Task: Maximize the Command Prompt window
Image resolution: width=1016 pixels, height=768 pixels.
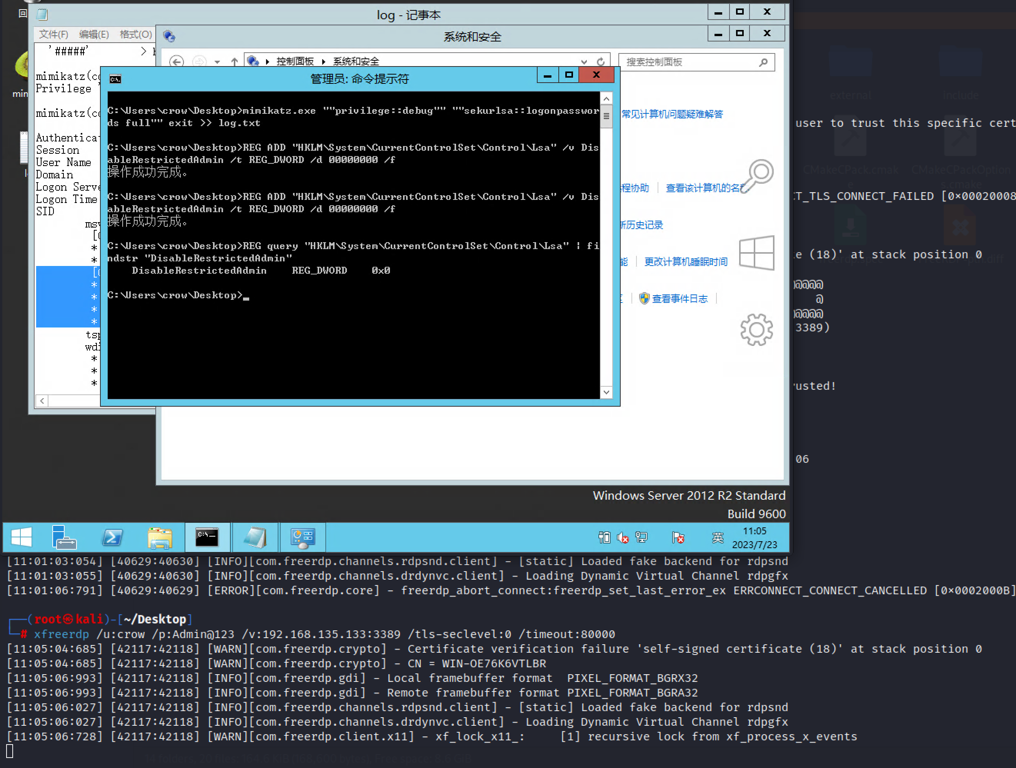Action: pyautogui.click(x=569, y=75)
